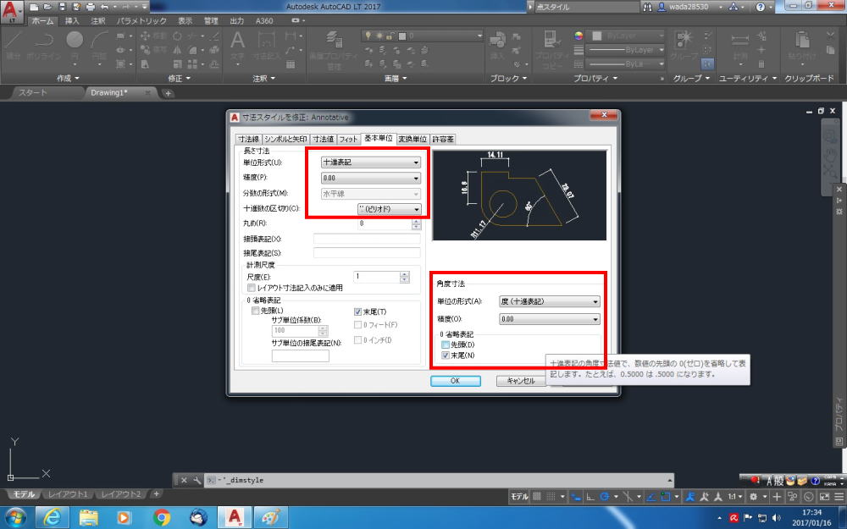
Task: Open the object color wheel in Properties panel
Action: 579,36
